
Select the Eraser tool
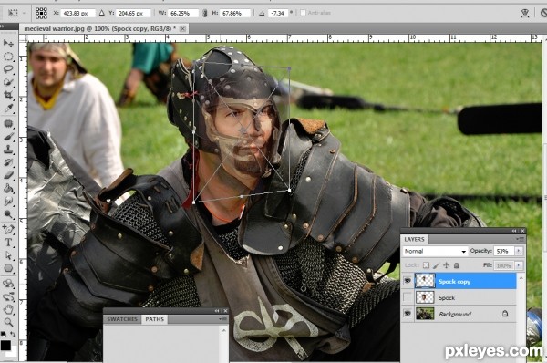click(8, 175)
